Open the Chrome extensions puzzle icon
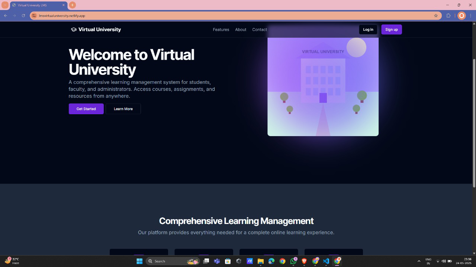The width and height of the screenshot is (476, 267). pos(448,16)
